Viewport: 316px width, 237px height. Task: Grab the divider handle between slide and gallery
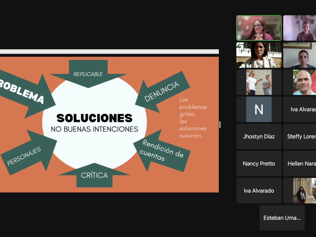point(220,125)
